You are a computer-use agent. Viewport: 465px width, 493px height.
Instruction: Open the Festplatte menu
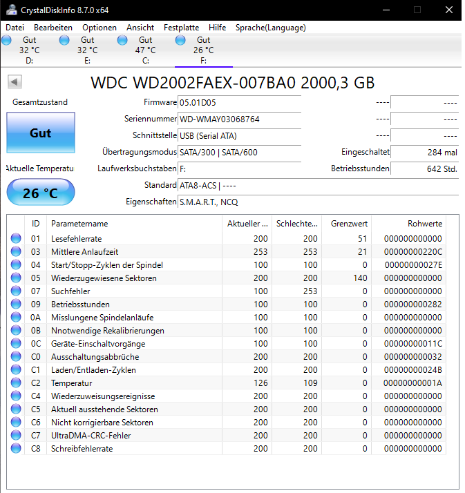(181, 28)
